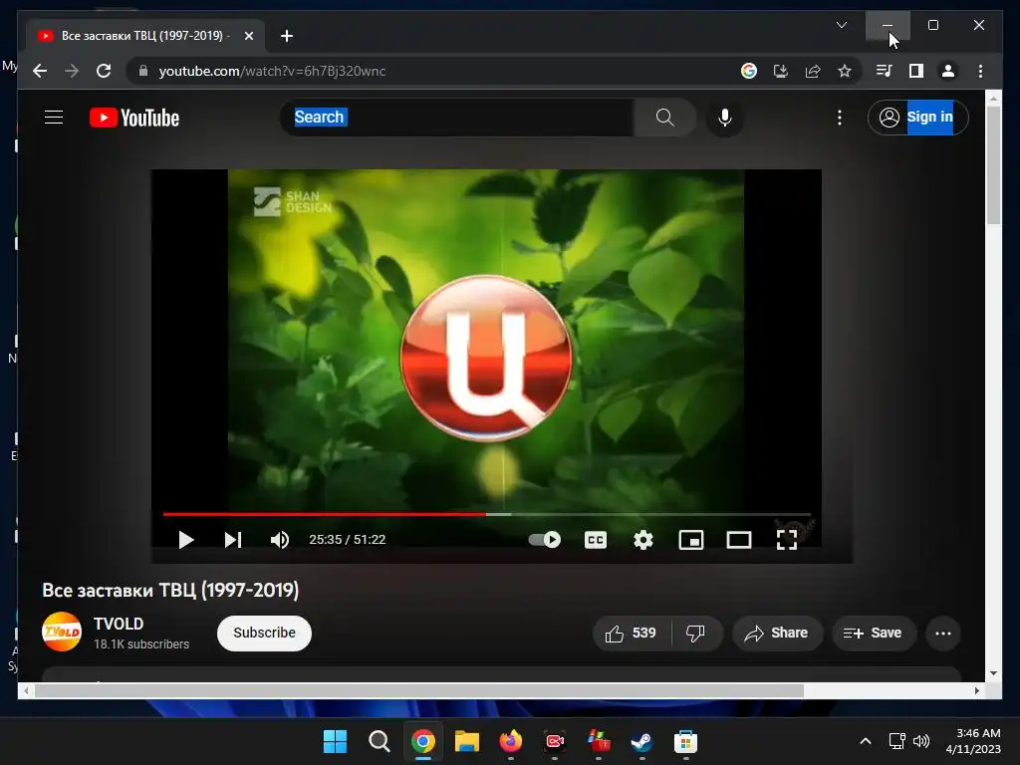Viewport: 1020px width, 765px height.
Task: Toggle theater mode
Action: 739,540
